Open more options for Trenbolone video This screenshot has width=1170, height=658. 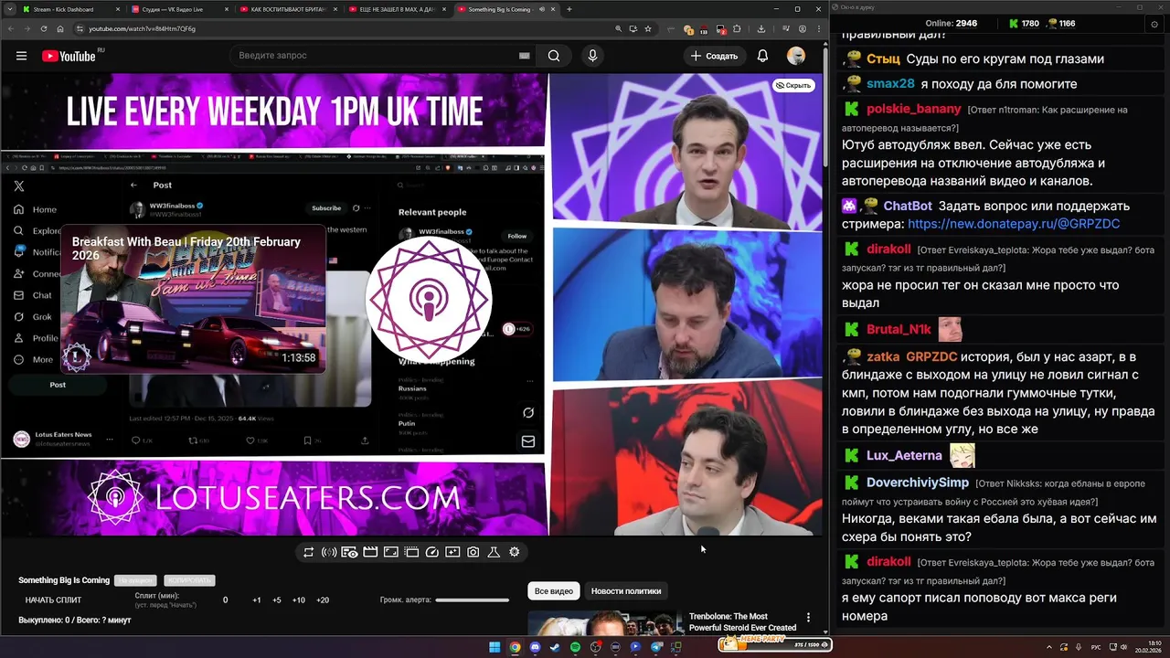[x=808, y=618]
